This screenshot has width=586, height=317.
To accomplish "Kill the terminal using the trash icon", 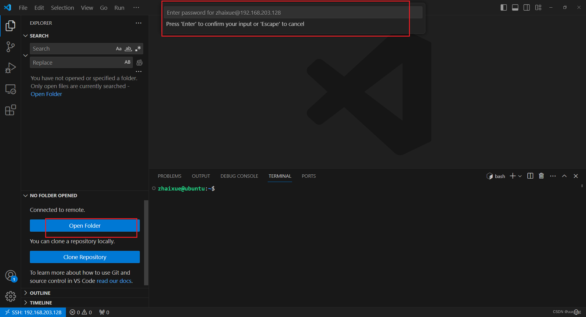I will point(541,176).
